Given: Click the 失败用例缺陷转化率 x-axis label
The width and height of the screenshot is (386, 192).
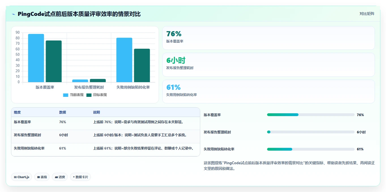Looking at the screenshot, I should 133,87.
